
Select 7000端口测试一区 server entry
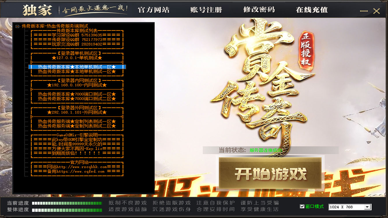point(77,94)
